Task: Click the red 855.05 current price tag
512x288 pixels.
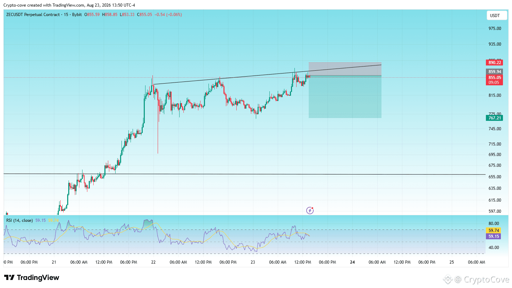Action: pyautogui.click(x=494, y=78)
